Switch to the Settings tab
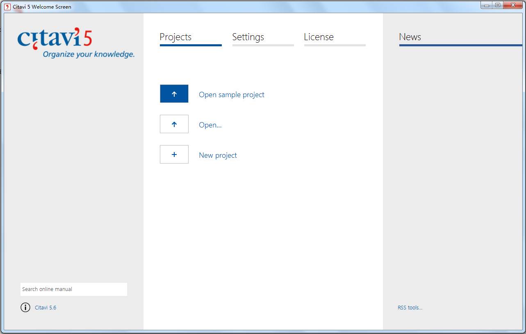 pyautogui.click(x=263, y=39)
